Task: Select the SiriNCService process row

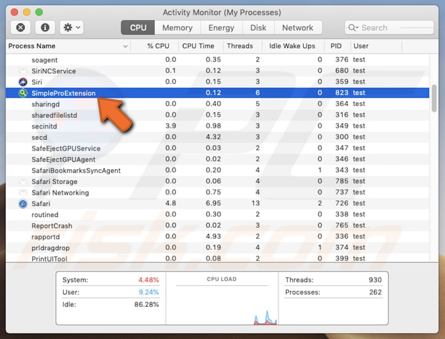Action: pyautogui.click(x=217, y=71)
